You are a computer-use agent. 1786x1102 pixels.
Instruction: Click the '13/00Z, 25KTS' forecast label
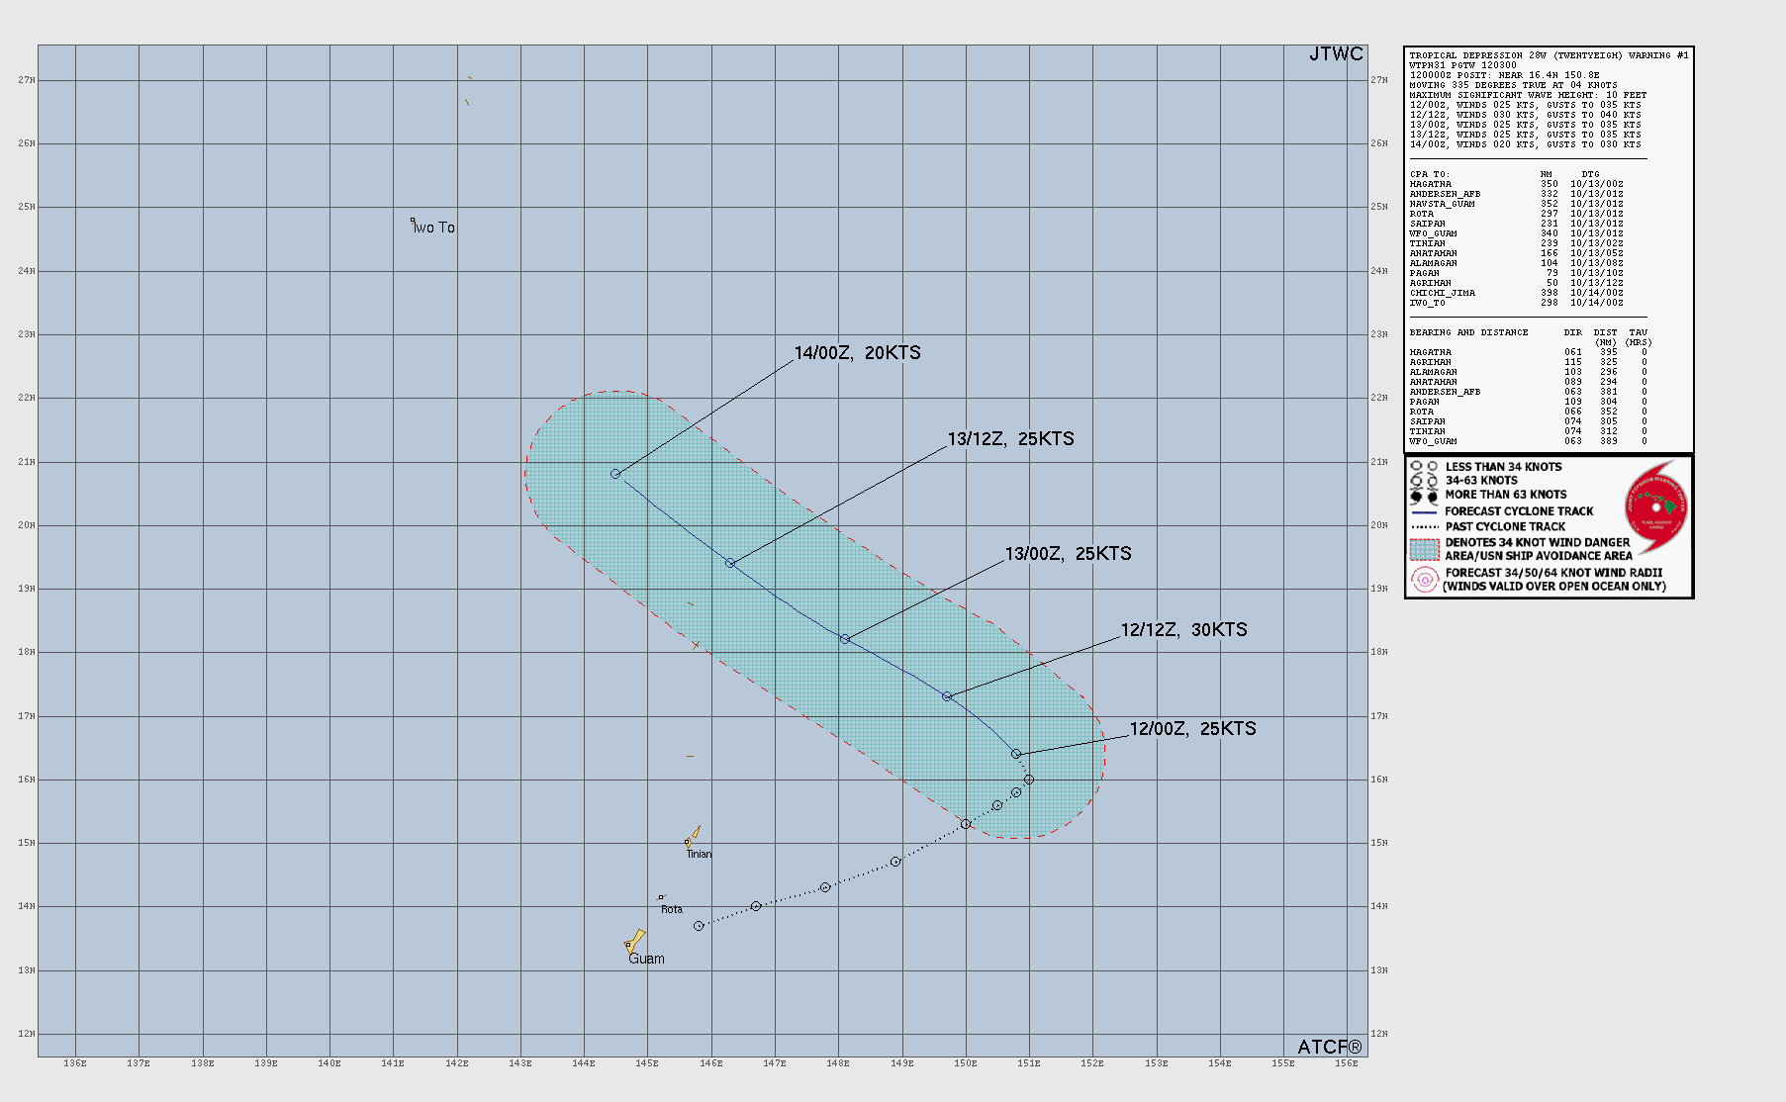point(1068,554)
